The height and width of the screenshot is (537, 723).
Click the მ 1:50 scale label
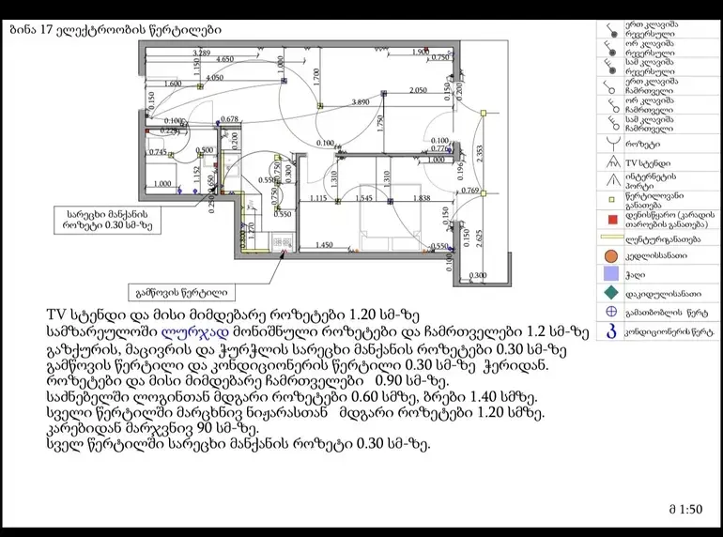click(x=685, y=509)
